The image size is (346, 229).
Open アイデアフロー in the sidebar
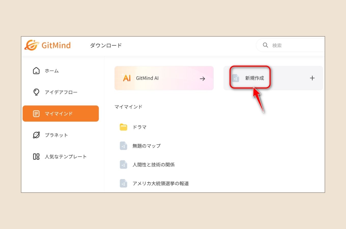[61, 92]
